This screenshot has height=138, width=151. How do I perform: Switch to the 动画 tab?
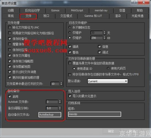pyautogui.click(x=10, y=10)
